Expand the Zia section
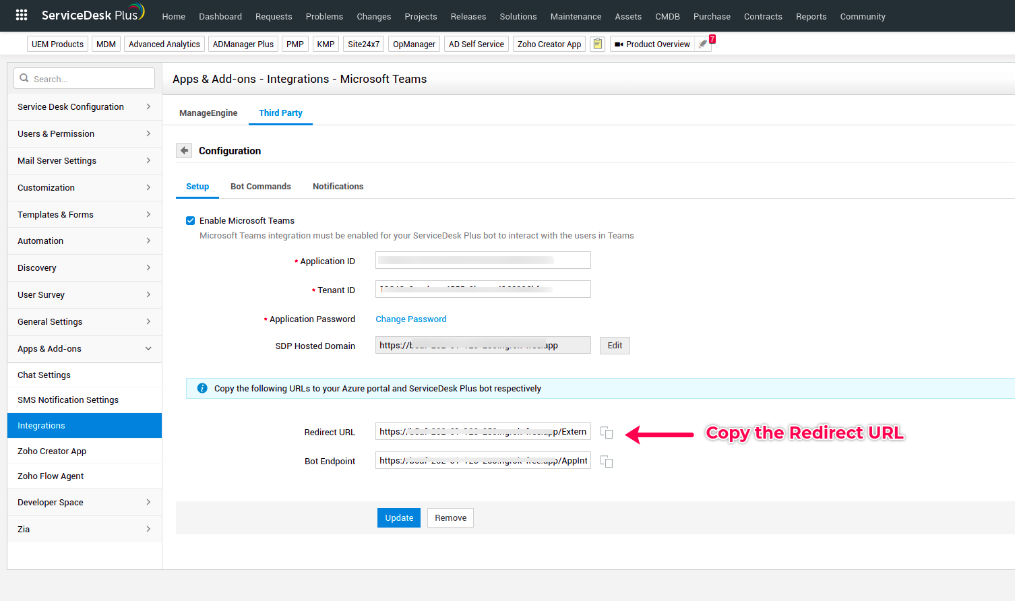The image size is (1015, 601). (x=84, y=530)
